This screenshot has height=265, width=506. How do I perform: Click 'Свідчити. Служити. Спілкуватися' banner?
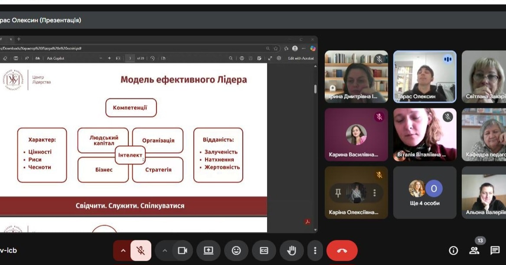(130, 206)
